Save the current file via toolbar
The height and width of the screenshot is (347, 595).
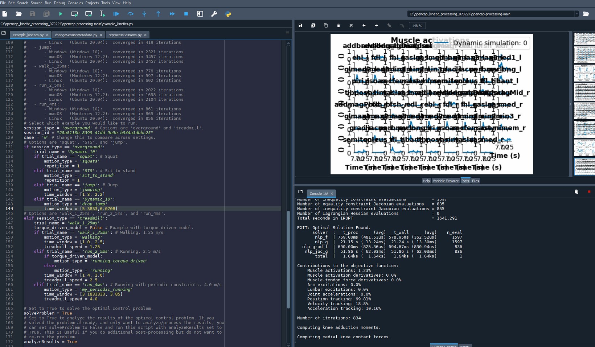tap(32, 14)
